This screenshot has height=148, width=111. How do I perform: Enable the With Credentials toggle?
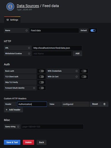(84, 71)
